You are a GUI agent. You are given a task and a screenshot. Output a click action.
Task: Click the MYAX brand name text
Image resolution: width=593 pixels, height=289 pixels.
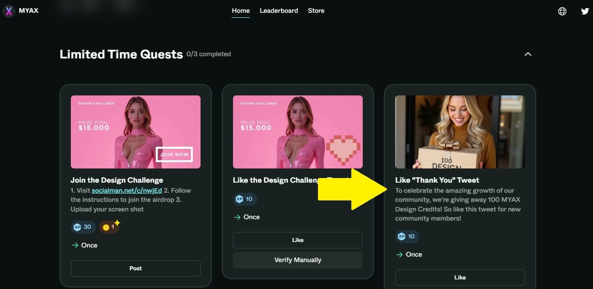pos(29,11)
